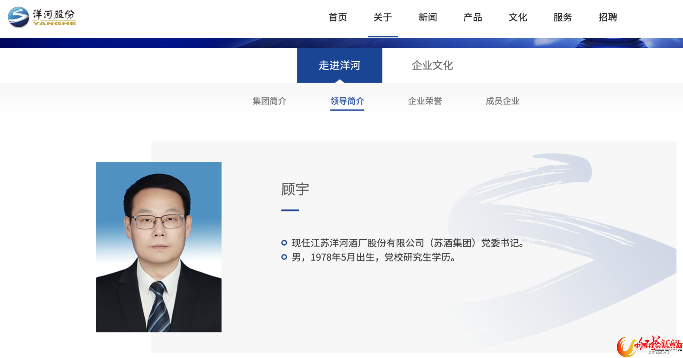Open the 集团简介 sub-tab
Image resolution: width=683 pixels, height=358 pixels.
click(269, 101)
